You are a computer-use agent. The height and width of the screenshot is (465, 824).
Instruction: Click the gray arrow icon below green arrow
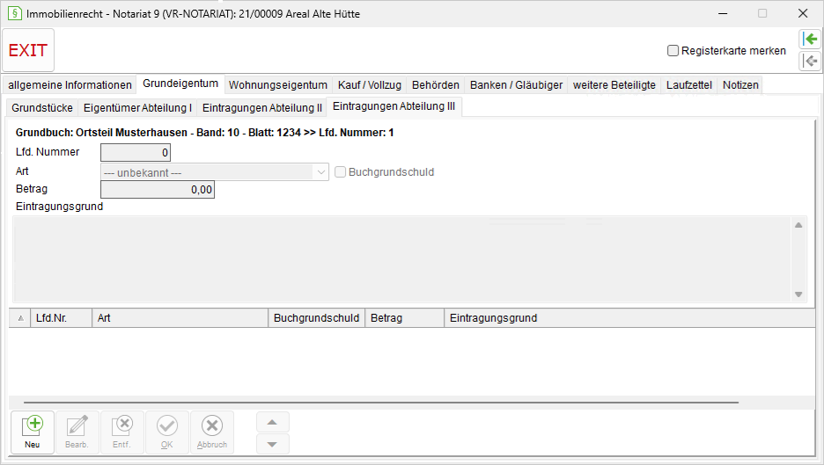[x=810, y=61]
